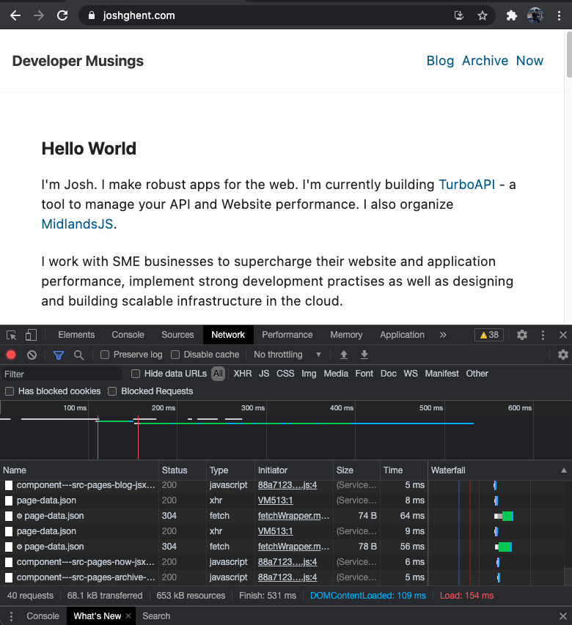Open Chrome's three-dot browser menu
Screen dimensions: 572x625
[560, 15]
